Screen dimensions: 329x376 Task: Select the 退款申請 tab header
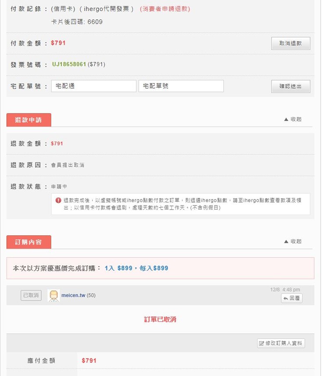tap(29, 120)
